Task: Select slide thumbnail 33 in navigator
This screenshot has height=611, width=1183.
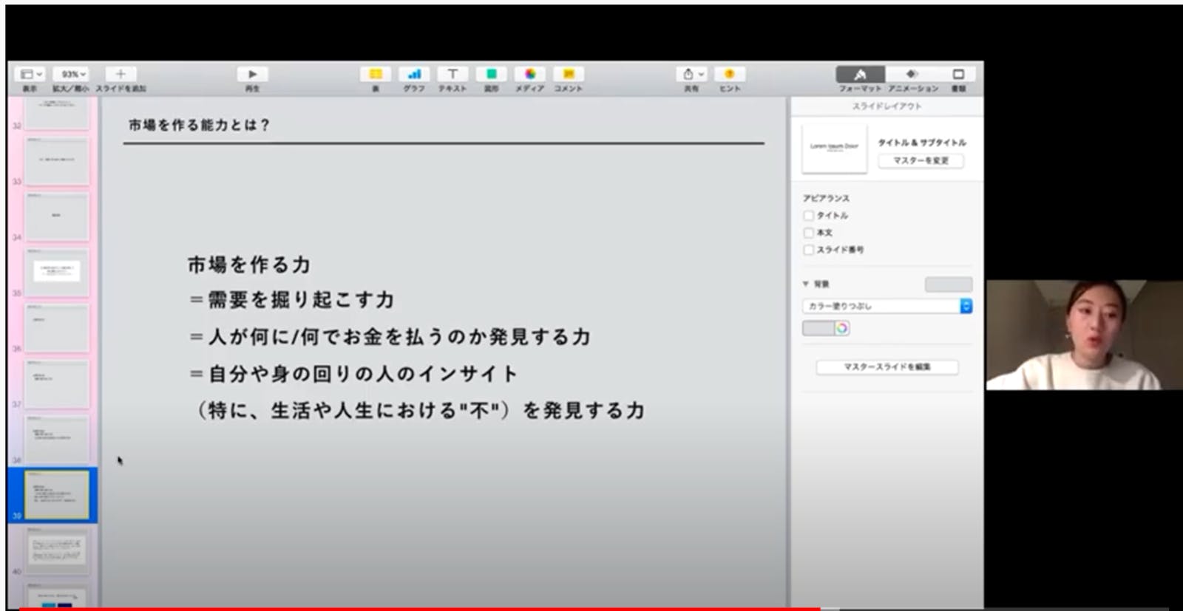Action: 57,160
